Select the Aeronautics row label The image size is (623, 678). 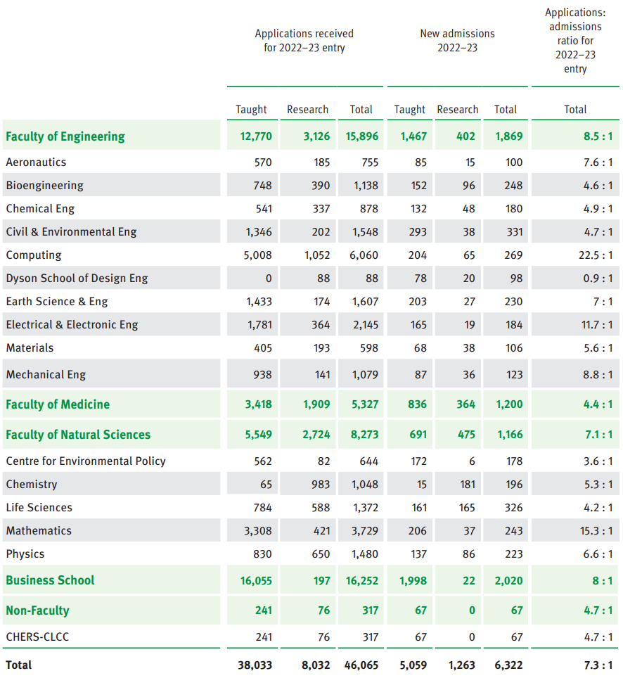point(36,162)
